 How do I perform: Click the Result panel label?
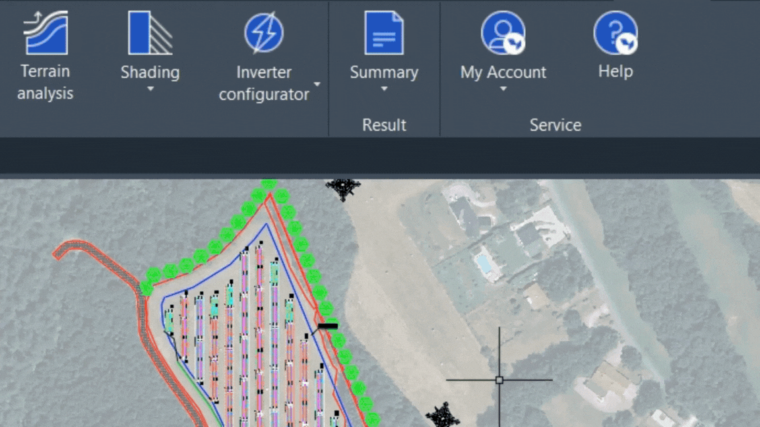pos(384,125)
